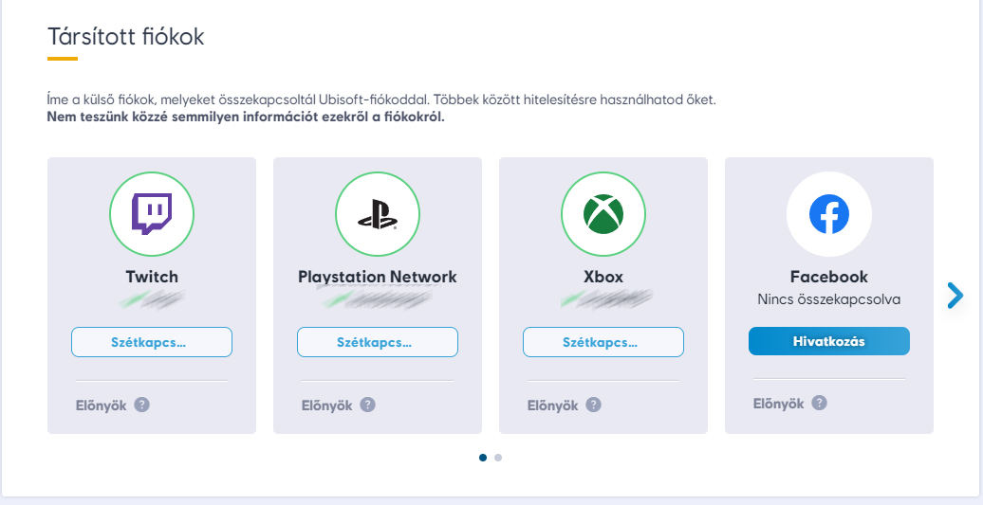Click the Xbox logo icon
The height and width of the screenshot is (505, 983).
click(603, 214)
